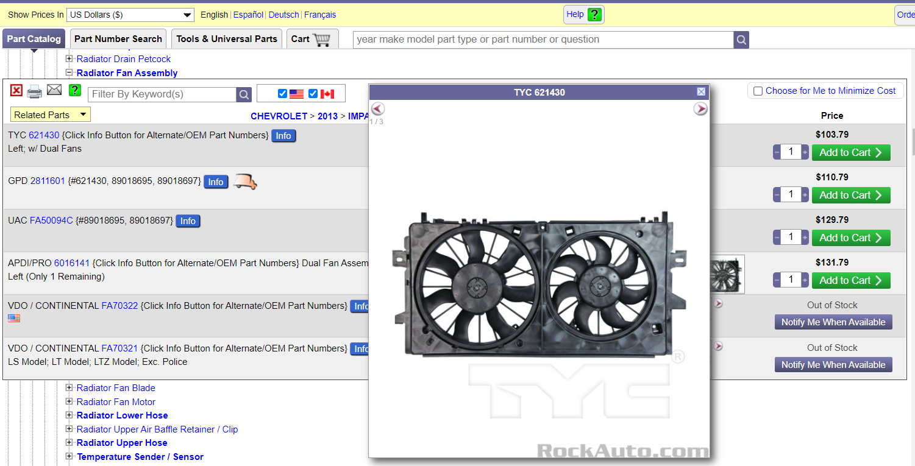Increase quantity for the $103.79 TYC part
The width and height of the screenshot is (915, 466).
805,152
